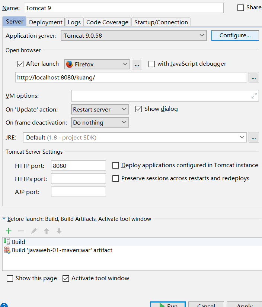Screen dimensions: 262x307
Task: Remove selected before-launch task with minus icon
Action: point(21,231)
